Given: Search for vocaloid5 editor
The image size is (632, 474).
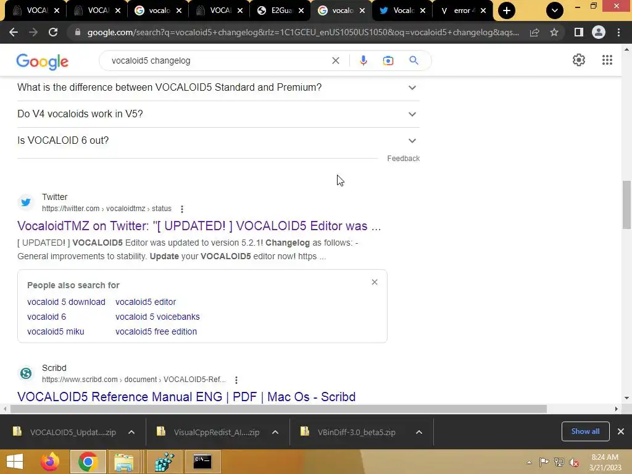Looking at the screenshot, I should click(x=146, y=302).
